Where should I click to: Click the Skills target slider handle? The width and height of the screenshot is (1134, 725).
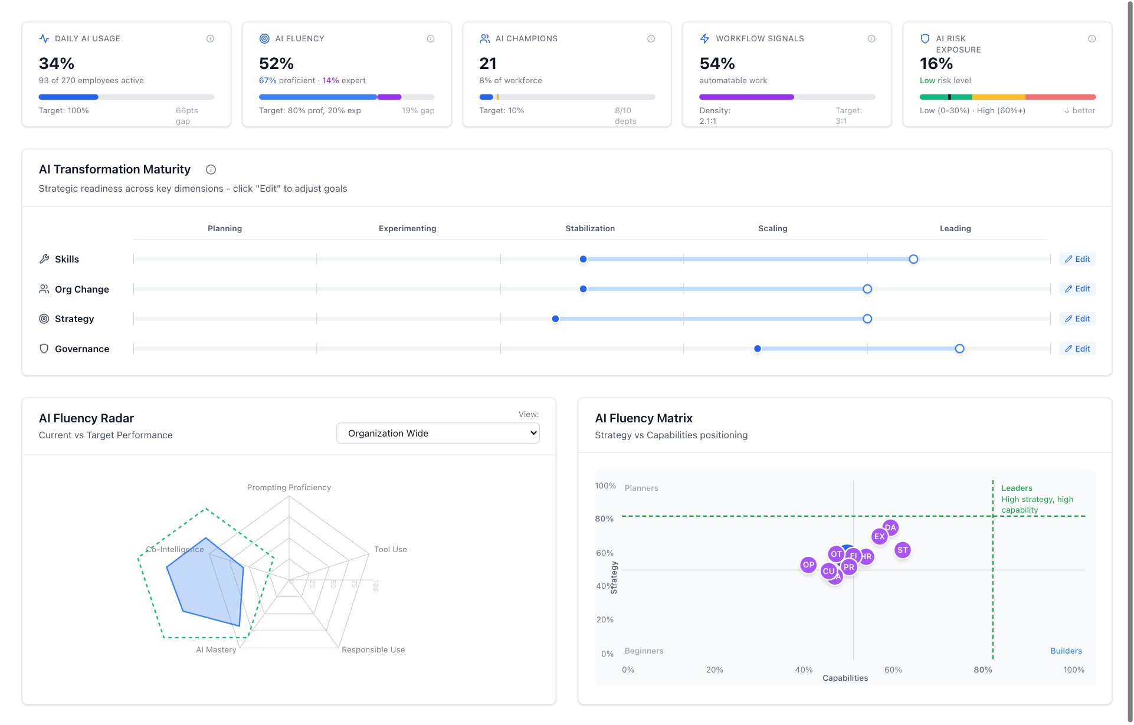click(x=913, y=259)
